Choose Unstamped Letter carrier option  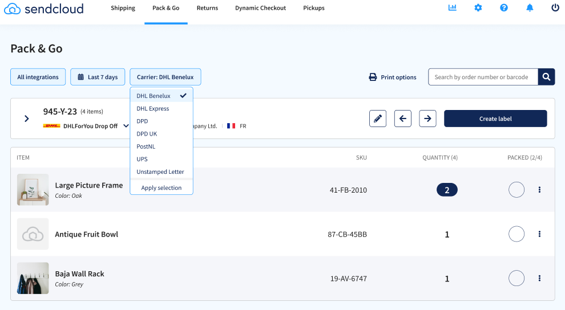162,172
